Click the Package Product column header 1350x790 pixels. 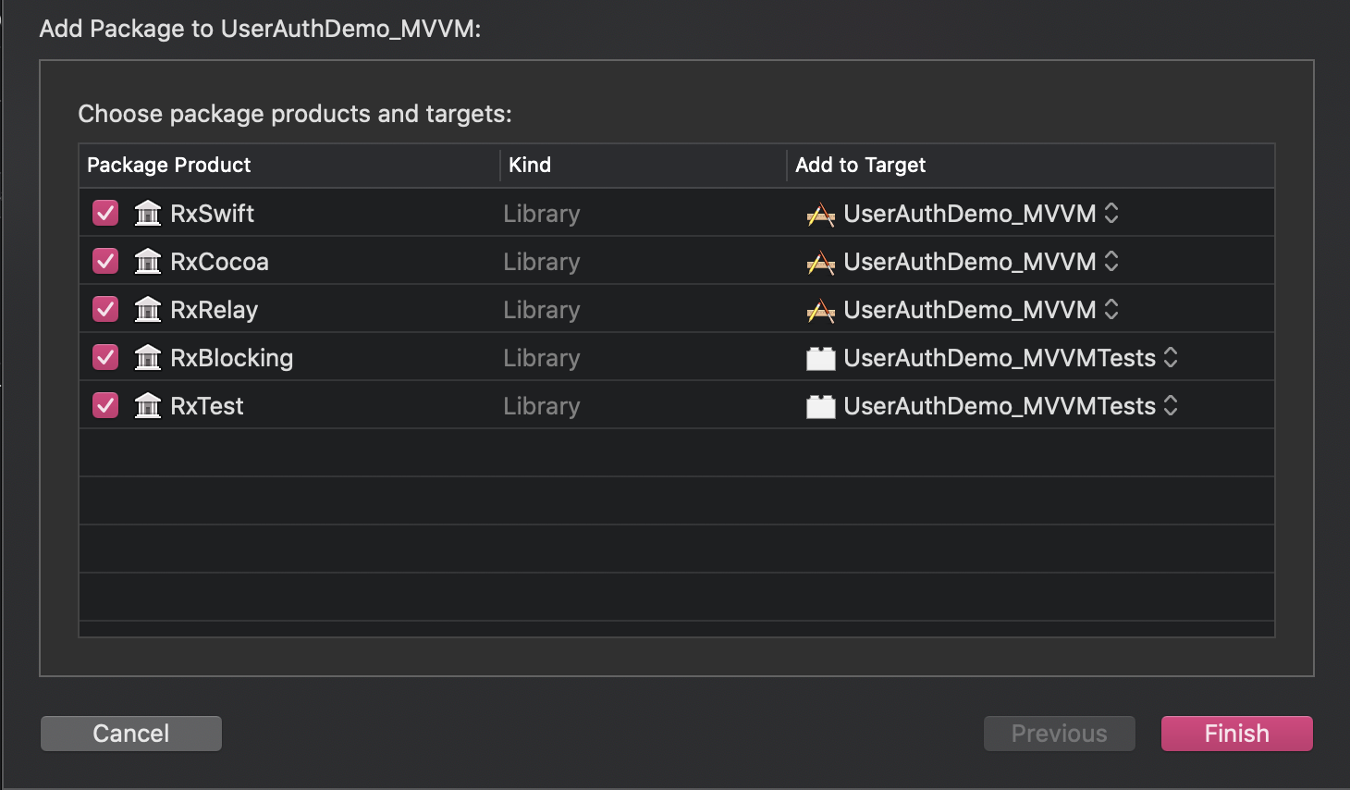click(x=289, y=166)
